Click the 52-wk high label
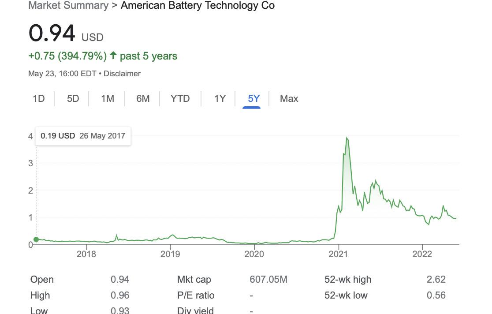Image resolution: width=492 pixels, height=314 pixels. pos(348,280)
